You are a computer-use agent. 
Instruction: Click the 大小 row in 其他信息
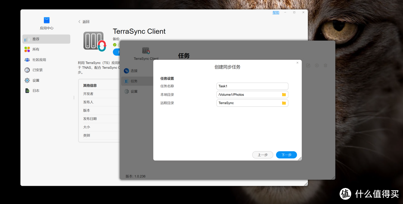[101, 127]
